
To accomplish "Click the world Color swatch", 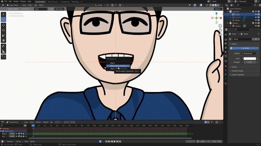I will point(250,58).
